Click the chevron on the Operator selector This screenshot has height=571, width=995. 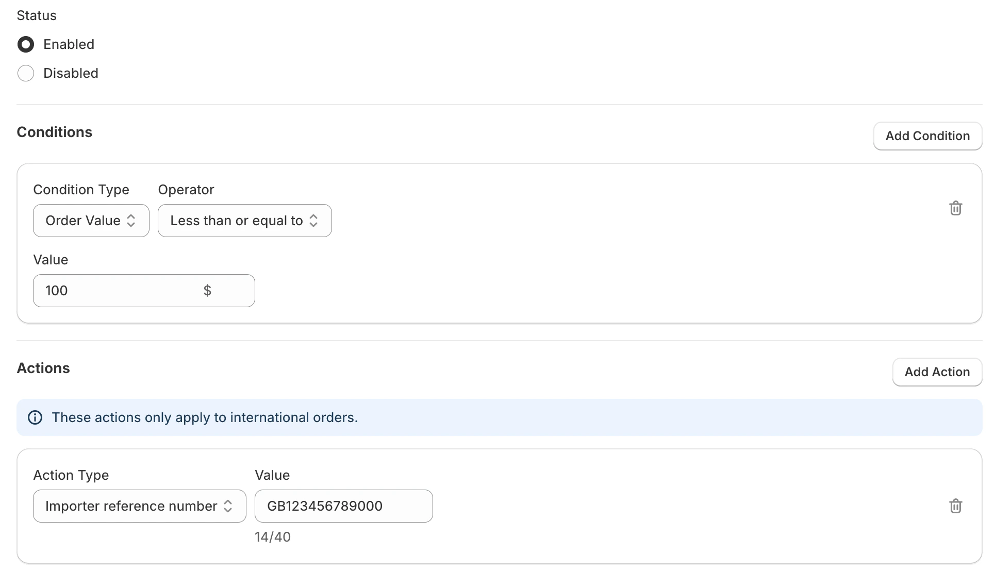coord(314,221)
